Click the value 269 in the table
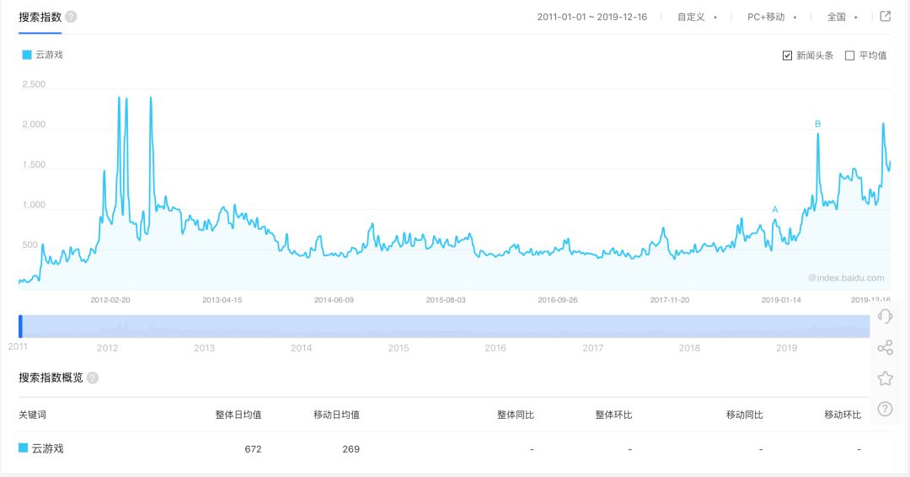The height and width of the screenshot is (477, 910). (x=351, y=448)
